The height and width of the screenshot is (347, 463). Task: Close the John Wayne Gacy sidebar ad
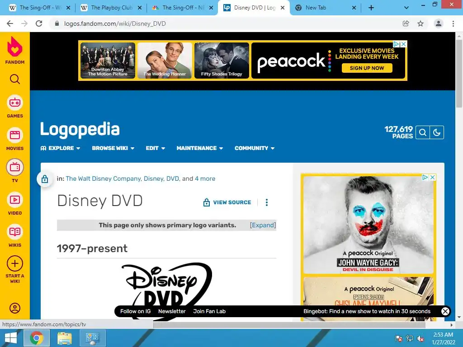click(x=433, y=177)
